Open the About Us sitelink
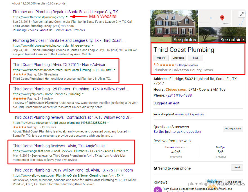This screenshot has height=192, width=248. coord(46,30)
